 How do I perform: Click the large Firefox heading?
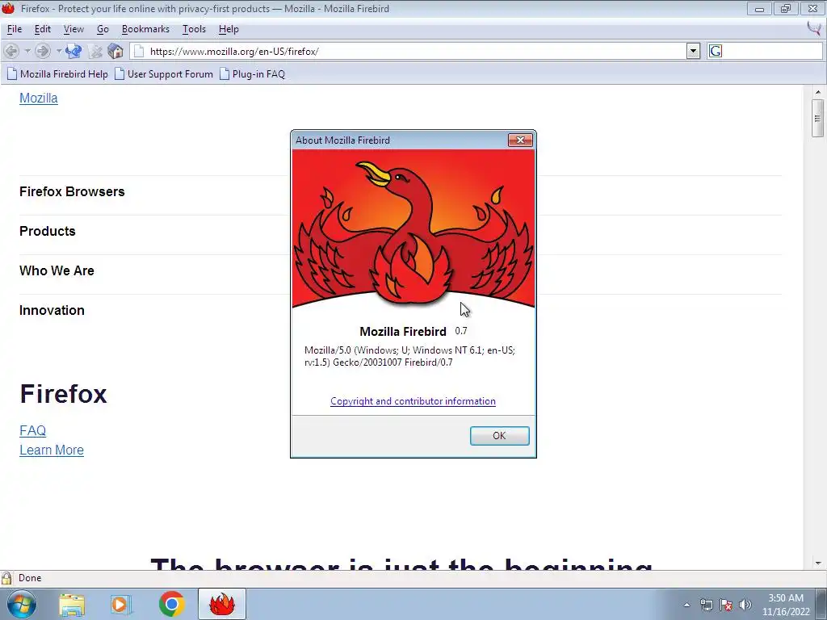point(63,394)
